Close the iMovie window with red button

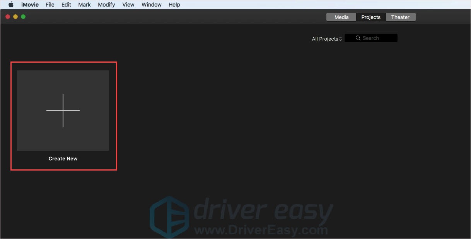click(x=8, y=17)
